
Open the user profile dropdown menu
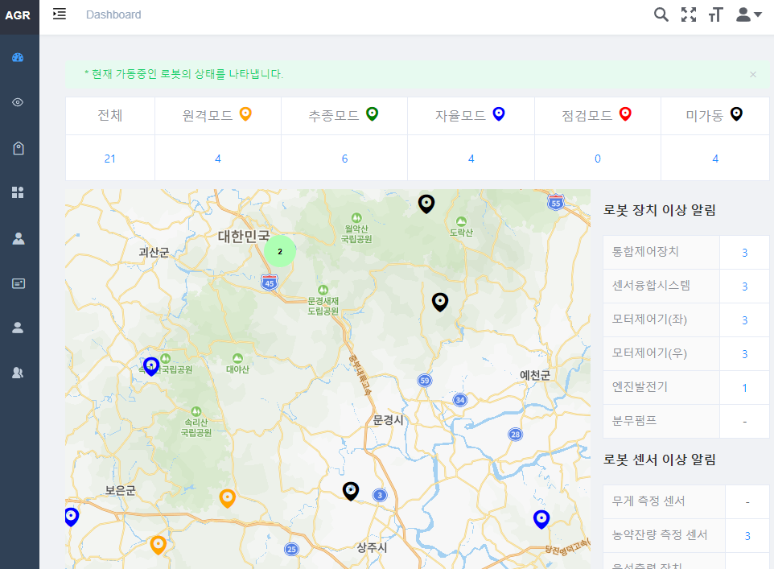(x=748, y=14)
